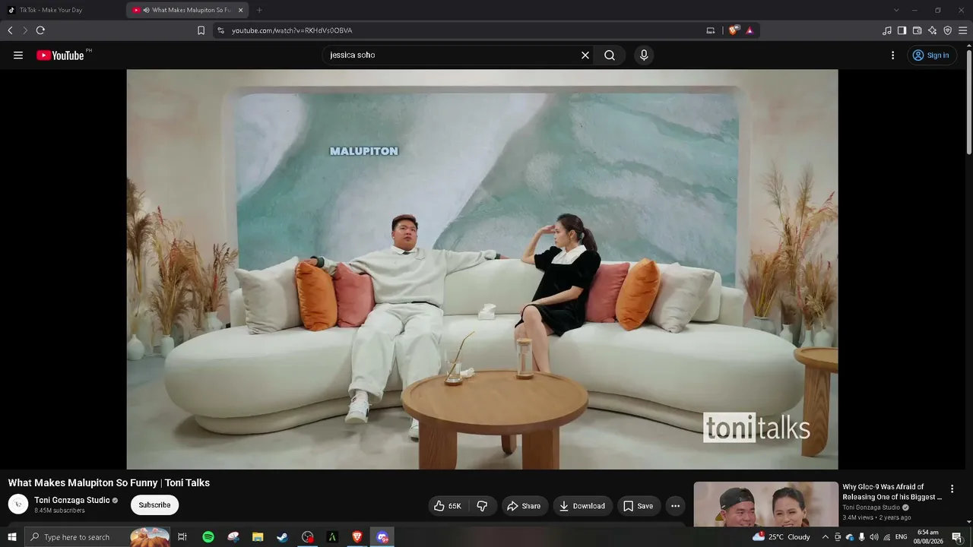Clear the 'jessica soho' search text

pos(585,55)
